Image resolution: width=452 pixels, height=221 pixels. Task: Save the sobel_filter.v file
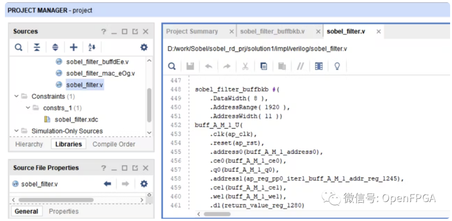[x=190, y=66]
